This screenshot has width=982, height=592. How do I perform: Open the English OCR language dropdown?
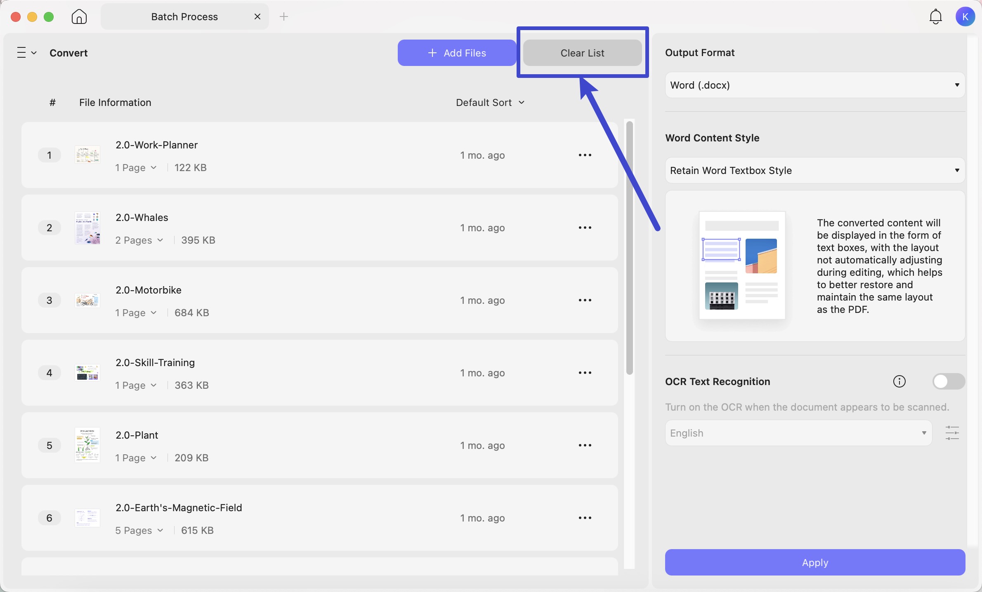tap(798, 433)
